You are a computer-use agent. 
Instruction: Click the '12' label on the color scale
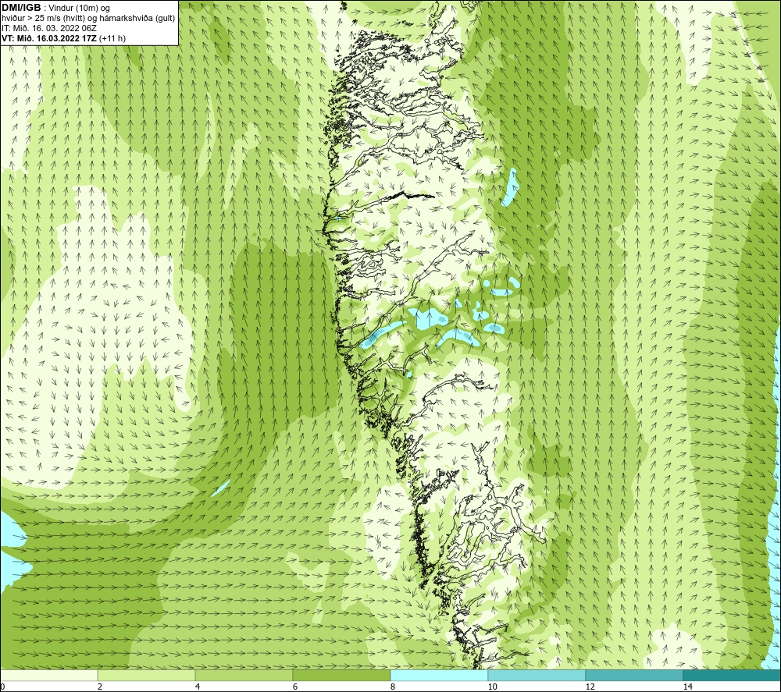(x=590, y=687)
